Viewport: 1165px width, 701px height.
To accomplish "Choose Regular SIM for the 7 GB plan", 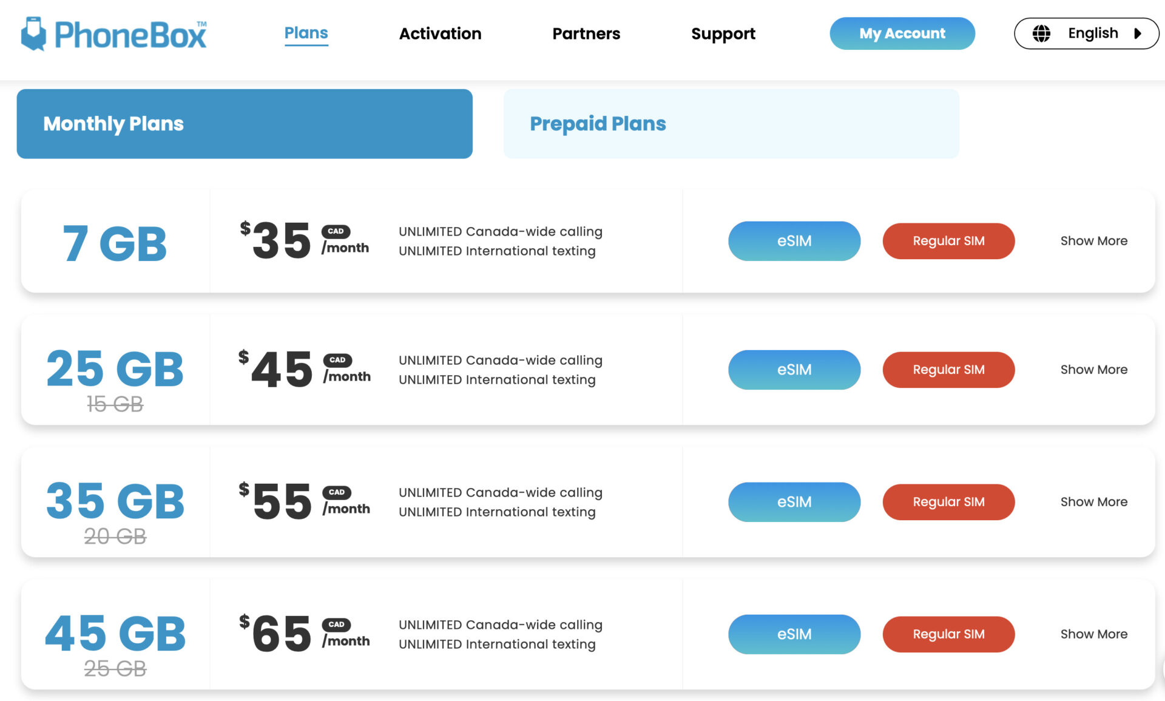I will (x=948, y=241).
